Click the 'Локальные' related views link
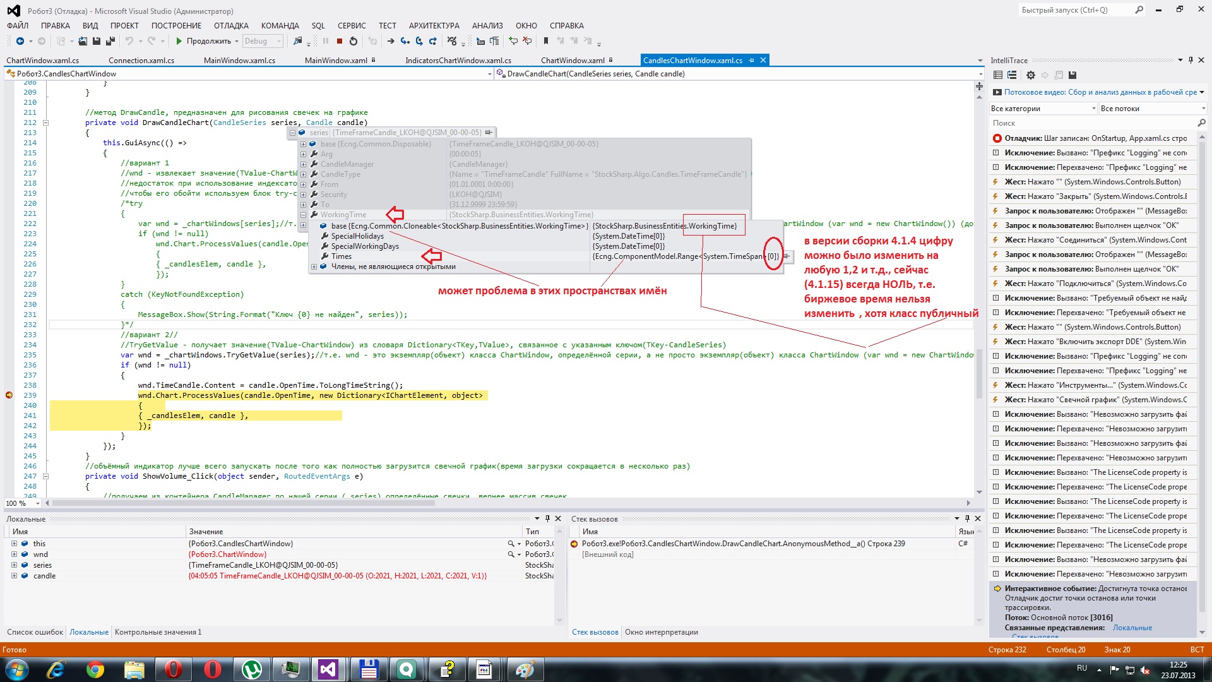This screenshot has height=682, width=1212. coord(1132,628)
